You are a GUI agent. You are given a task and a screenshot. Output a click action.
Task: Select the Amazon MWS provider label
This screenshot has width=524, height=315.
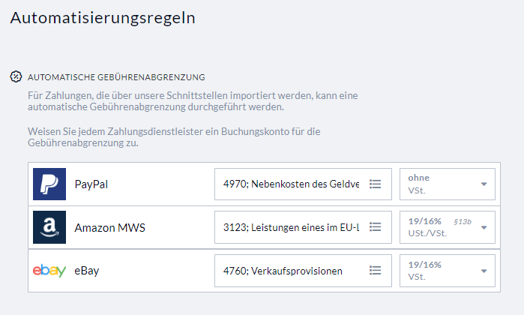coord(109,227)
